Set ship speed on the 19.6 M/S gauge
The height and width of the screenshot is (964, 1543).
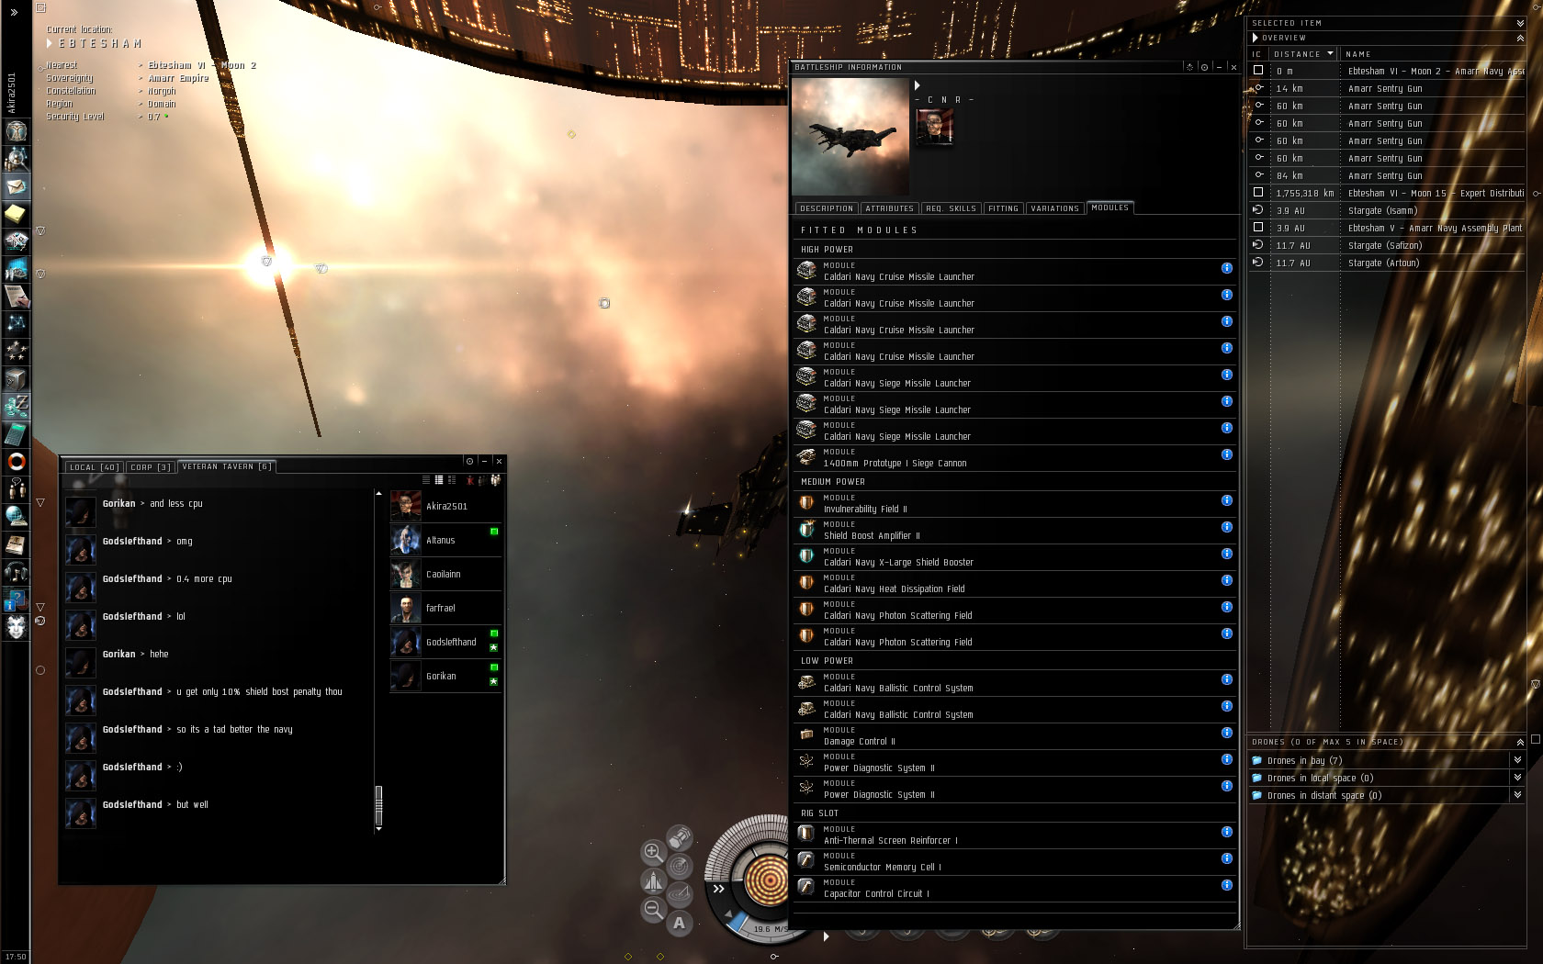point(770,929)
